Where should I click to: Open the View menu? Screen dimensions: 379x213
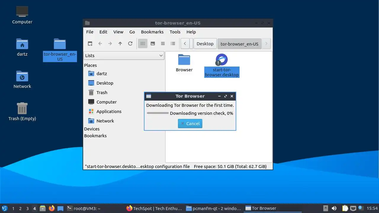tap(118, 32)
